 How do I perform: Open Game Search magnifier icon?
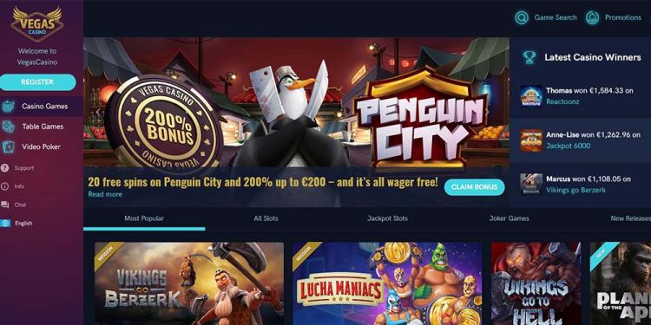click(522, 18)
